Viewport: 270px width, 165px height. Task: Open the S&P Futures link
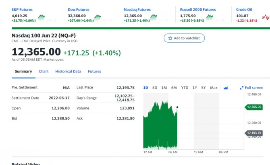pos(22,9)
